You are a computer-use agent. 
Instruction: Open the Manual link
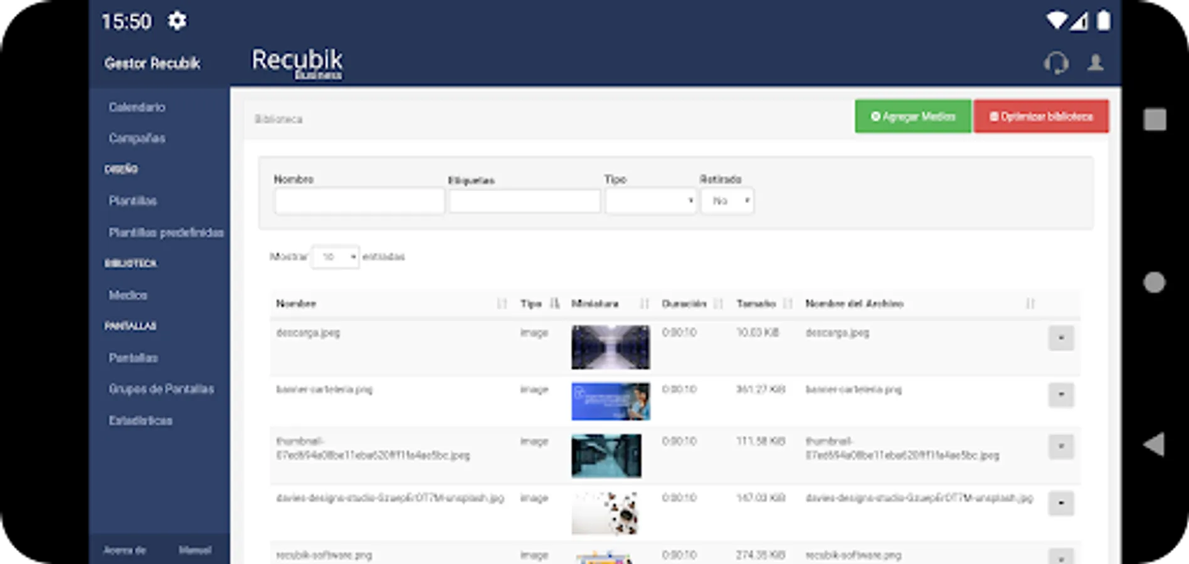(x=195, y=550)
